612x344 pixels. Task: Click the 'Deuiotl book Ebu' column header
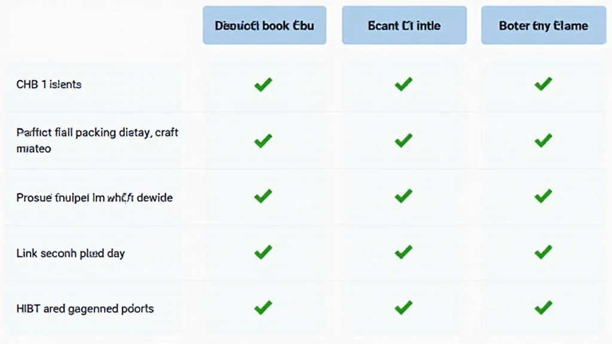click(x=264, y=25)
